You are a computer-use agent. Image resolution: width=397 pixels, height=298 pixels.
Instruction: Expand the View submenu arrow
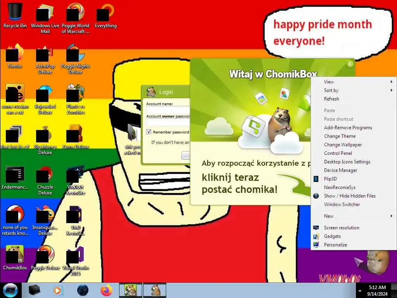coord(392,81)
